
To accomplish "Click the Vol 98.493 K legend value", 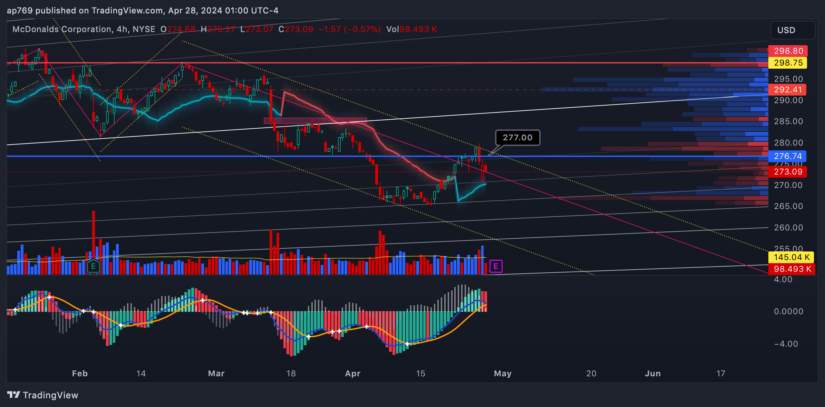I will pyautogui.click(x=411, y=29).
